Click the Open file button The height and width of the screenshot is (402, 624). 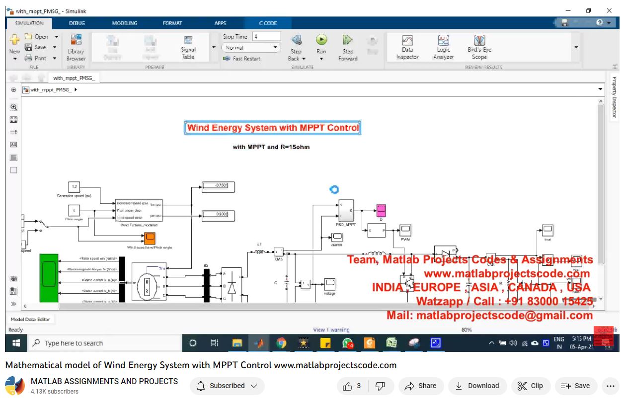pos(36,37)
